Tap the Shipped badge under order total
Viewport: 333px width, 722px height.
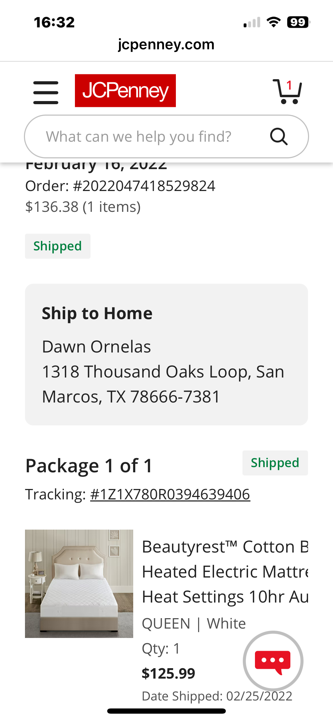pos(58,246)
